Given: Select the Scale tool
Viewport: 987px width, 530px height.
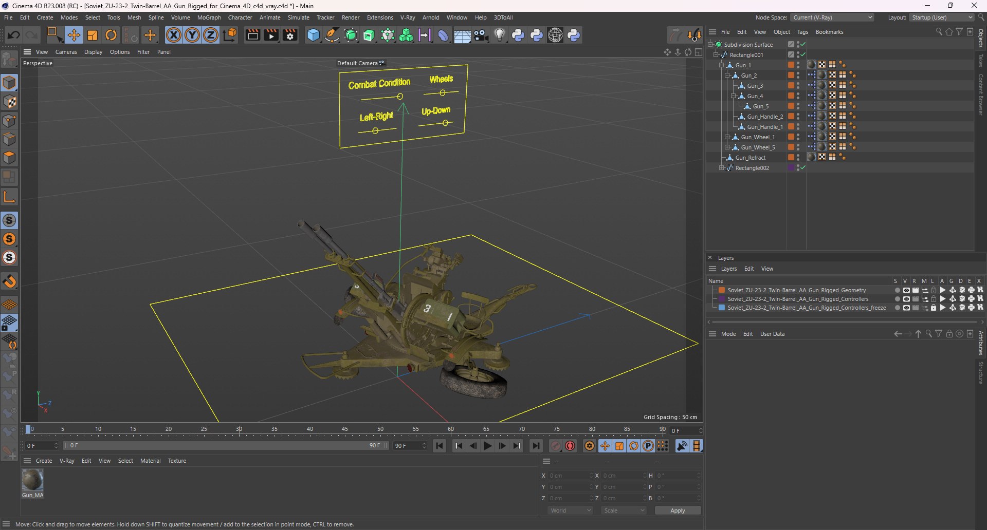Looking at the screenshot, I should click(x=93, y=35).
